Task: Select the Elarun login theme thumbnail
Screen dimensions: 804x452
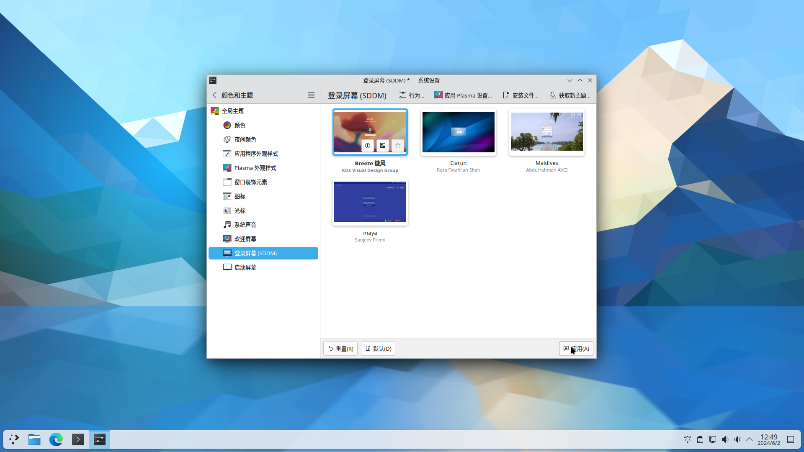Action: 458,132
